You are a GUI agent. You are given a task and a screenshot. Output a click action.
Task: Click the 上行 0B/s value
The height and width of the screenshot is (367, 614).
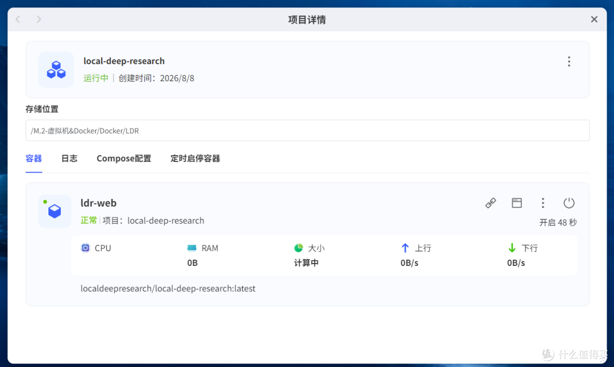click(409, 263)
